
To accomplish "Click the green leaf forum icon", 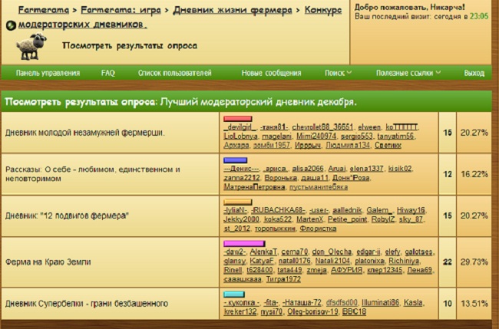I will coord(11,25).
